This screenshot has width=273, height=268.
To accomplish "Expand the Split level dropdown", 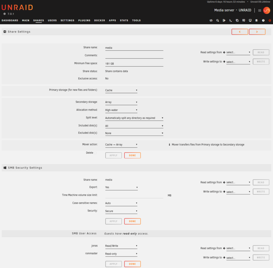I will tap(134, 118).
